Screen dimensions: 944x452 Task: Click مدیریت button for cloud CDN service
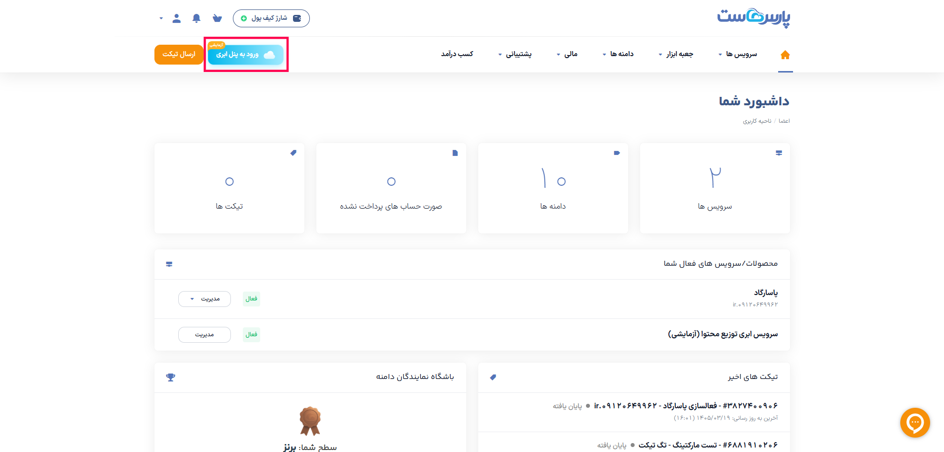205,335
